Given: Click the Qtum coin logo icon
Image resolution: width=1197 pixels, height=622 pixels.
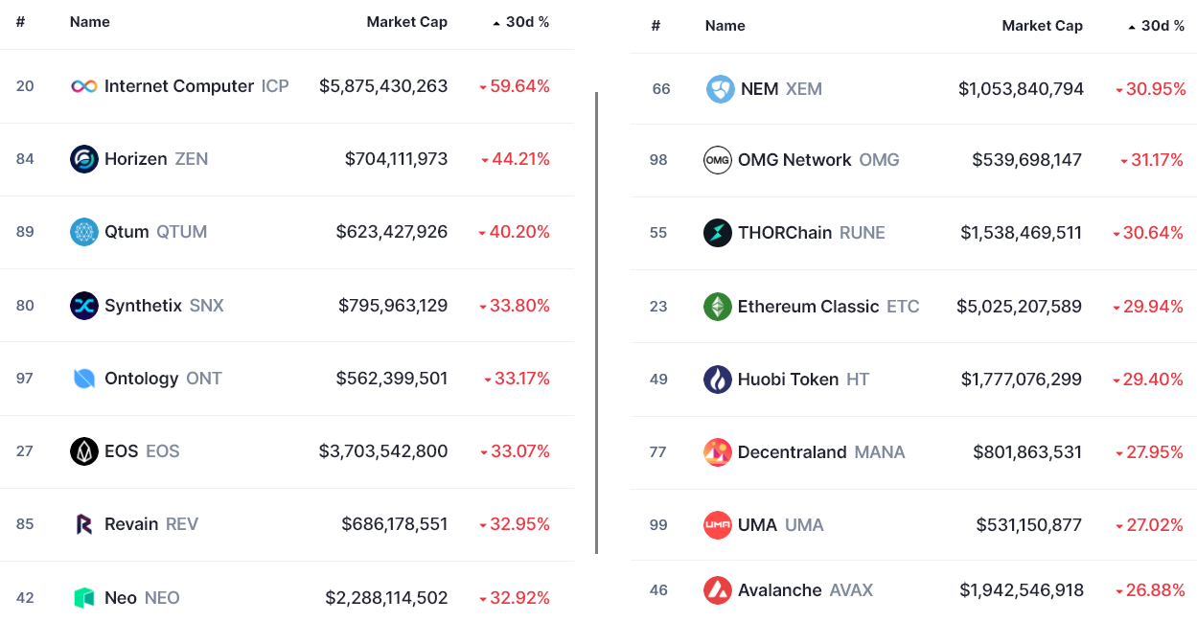Looking at the screenshot, I should (x=84, y=232).
